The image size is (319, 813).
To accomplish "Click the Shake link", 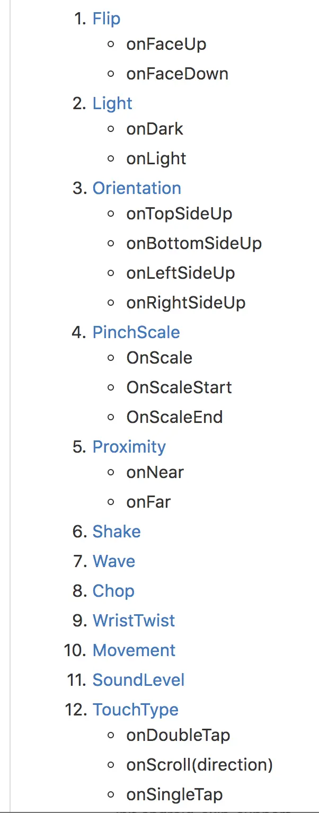I will (x=117, y=532).
